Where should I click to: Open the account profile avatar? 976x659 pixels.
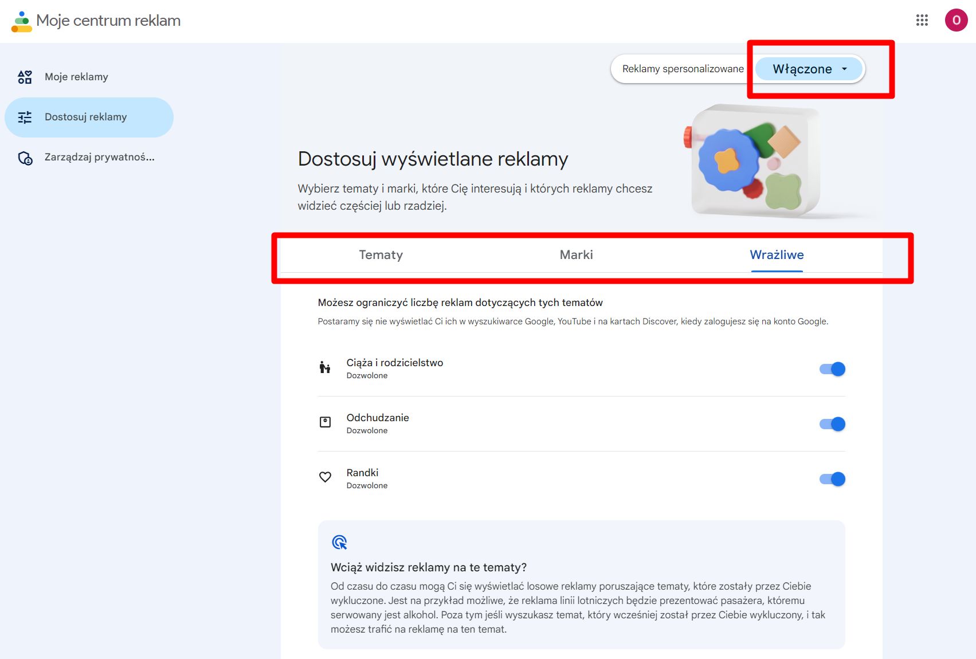coord(955,21)
